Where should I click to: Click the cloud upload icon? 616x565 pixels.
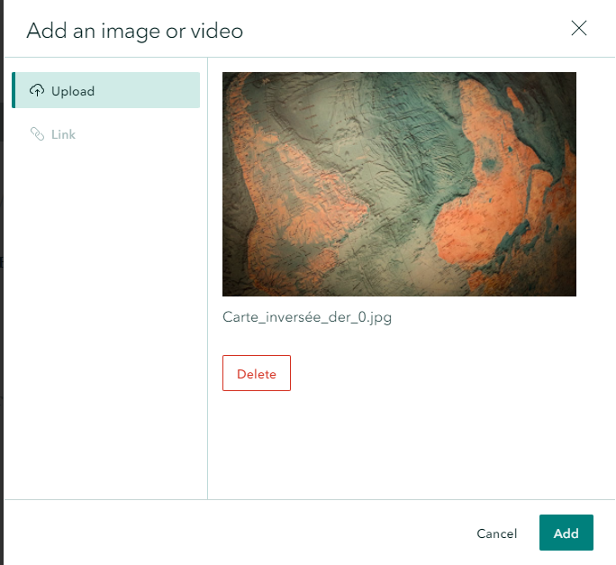click(37, 90)
